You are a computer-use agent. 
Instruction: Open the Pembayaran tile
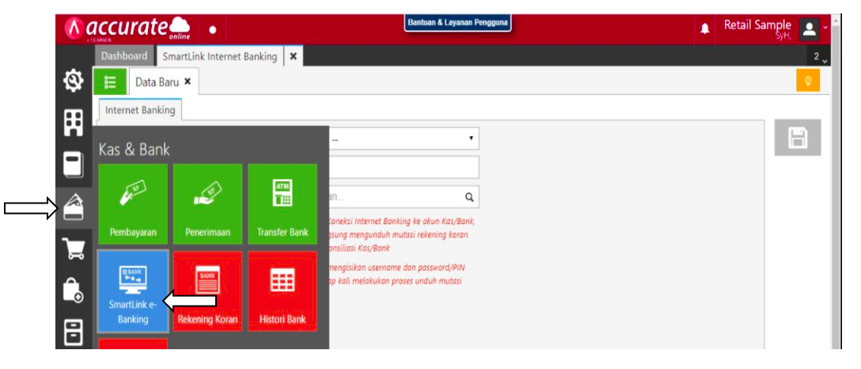tap(133, 204)
